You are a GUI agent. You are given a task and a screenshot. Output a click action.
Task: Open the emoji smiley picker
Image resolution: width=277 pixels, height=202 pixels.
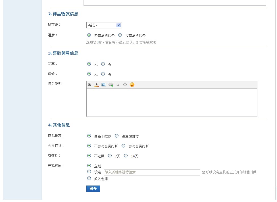click(132, 84)
